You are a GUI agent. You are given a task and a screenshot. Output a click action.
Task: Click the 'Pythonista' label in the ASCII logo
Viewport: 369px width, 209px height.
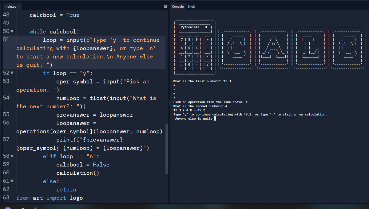pyautogui.click(x=190, y=27)
